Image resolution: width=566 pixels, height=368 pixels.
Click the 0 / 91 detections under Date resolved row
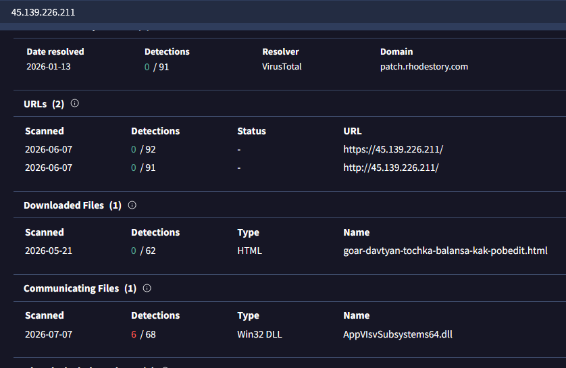click(157, 67)
